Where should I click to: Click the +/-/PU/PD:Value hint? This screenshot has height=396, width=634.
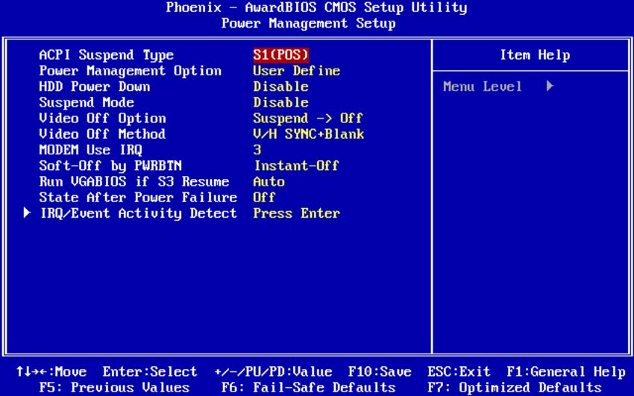273,371
